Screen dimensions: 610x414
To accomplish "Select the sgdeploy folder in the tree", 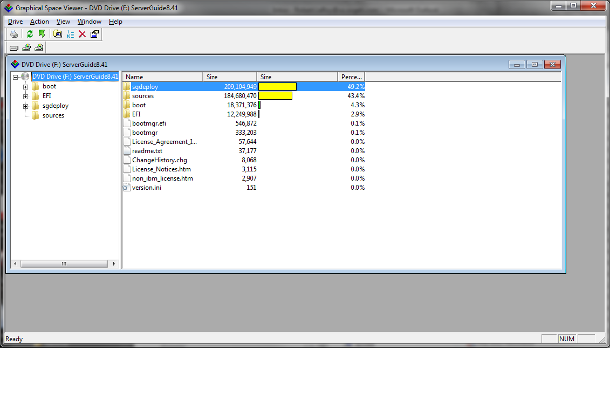I will point(56,106).
